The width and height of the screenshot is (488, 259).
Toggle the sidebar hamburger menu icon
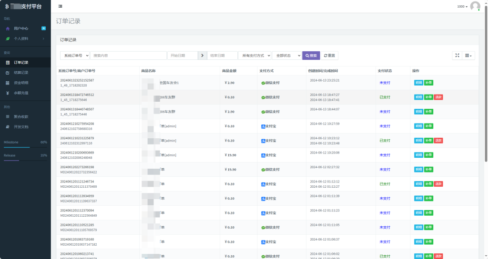60,6
